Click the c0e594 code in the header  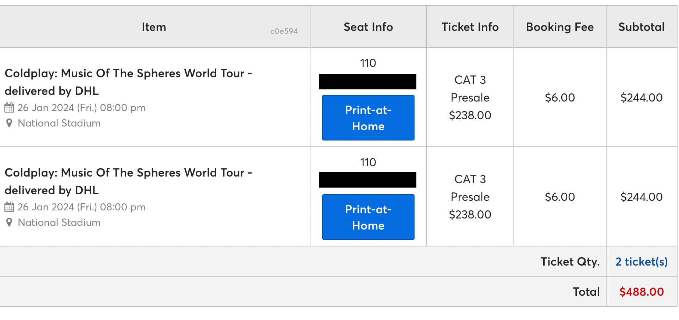tap(284, 32)
